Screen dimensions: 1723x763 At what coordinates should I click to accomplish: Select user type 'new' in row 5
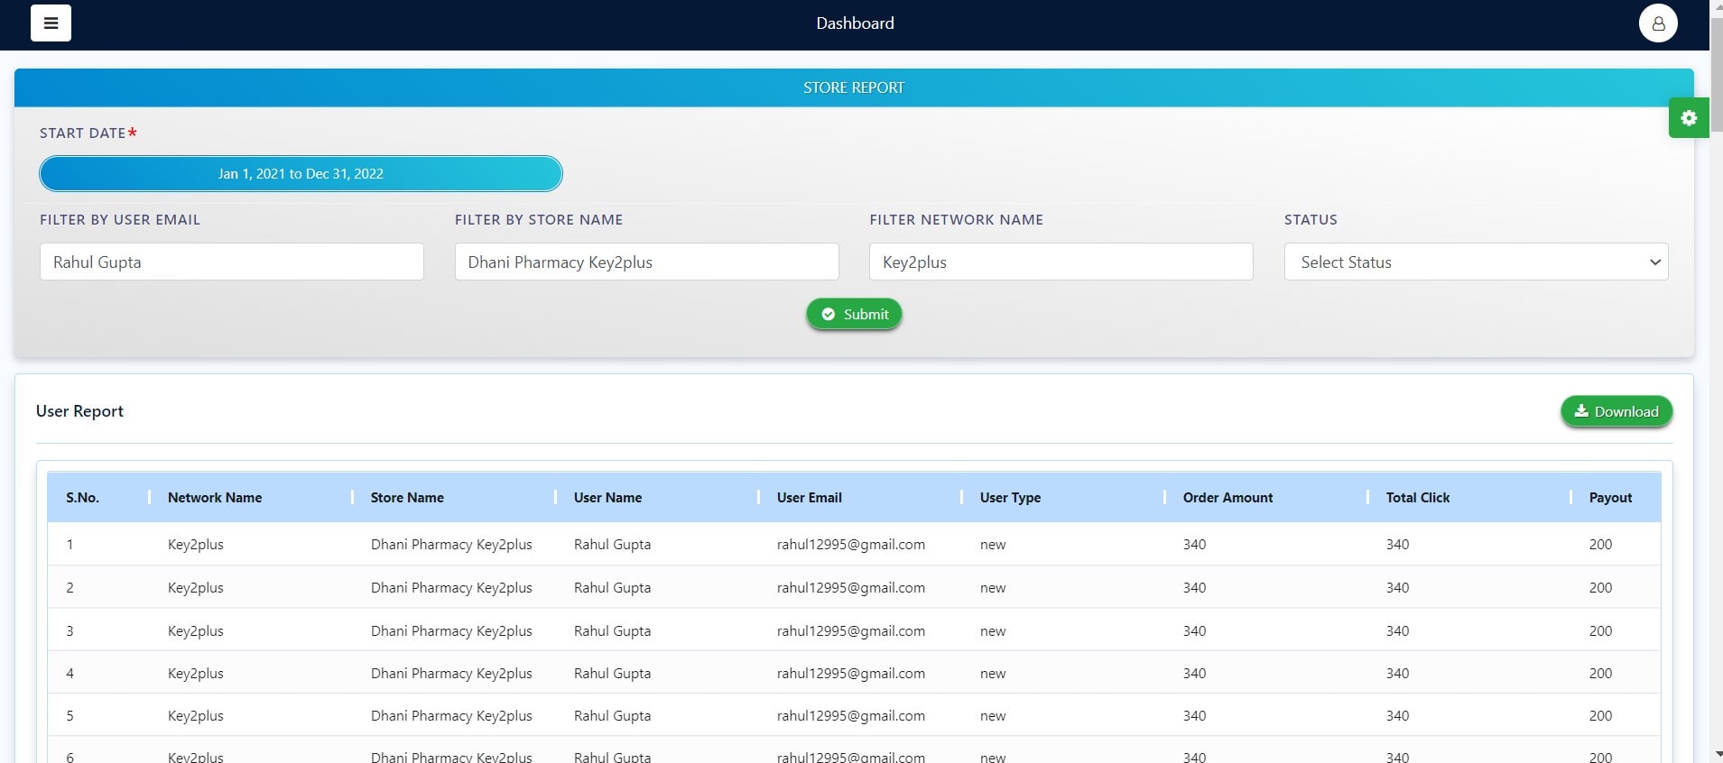[x=993, y=716]
